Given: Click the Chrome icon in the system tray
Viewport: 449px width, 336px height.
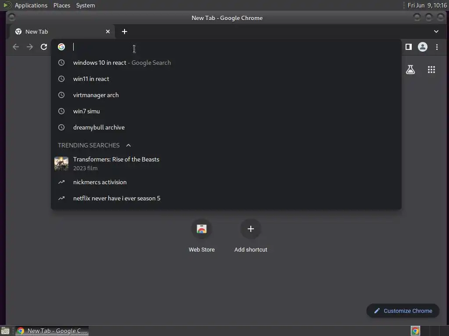Looking at the screenshot, I should coord(416,331).
